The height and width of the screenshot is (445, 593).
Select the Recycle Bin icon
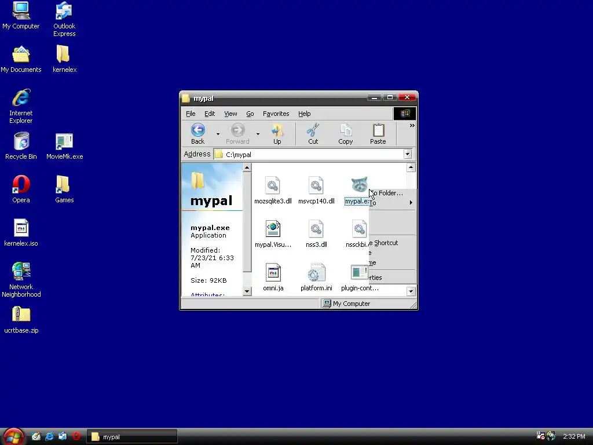(x=21, y=146)
